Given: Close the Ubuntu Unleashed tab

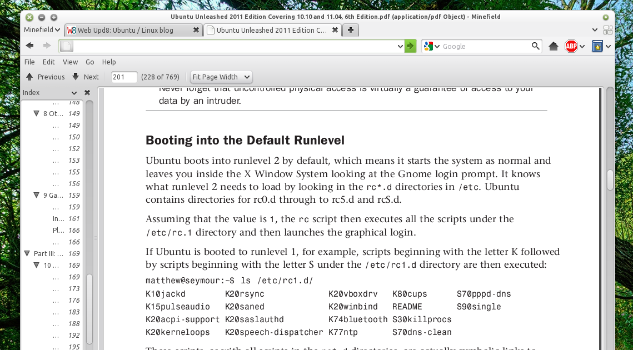Looking at the screenshot, I should (x=335, y=30).
